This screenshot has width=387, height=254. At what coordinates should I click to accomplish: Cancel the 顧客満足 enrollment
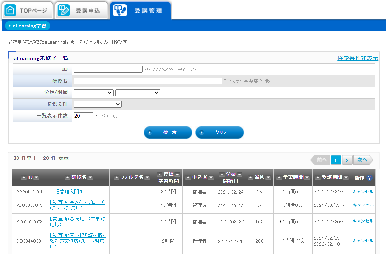coord(363,221)
